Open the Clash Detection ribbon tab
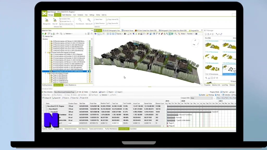Image resolution: width=267 pixels, height=150 pixels. [66, 15]
